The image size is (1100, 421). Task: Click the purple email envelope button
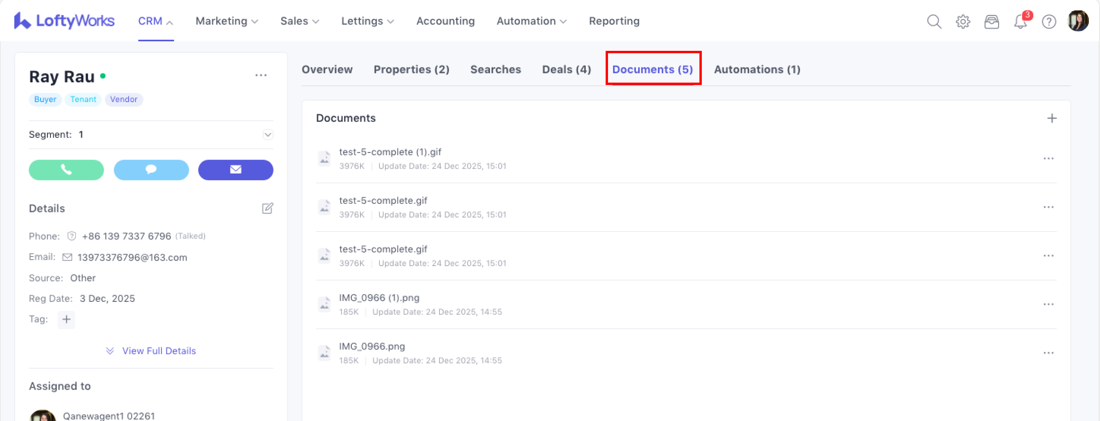[236, 170]
